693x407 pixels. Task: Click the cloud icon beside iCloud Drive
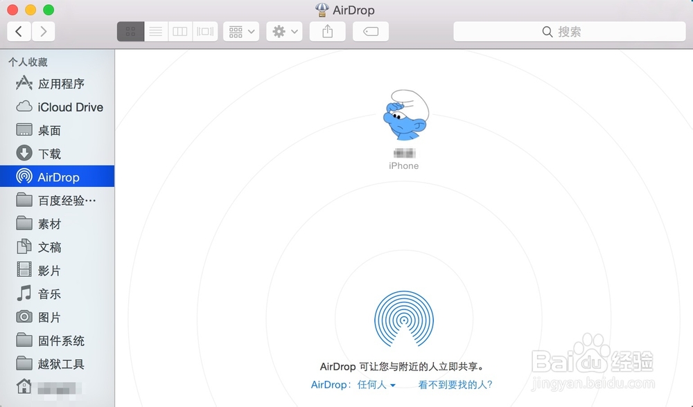(24, 107)
